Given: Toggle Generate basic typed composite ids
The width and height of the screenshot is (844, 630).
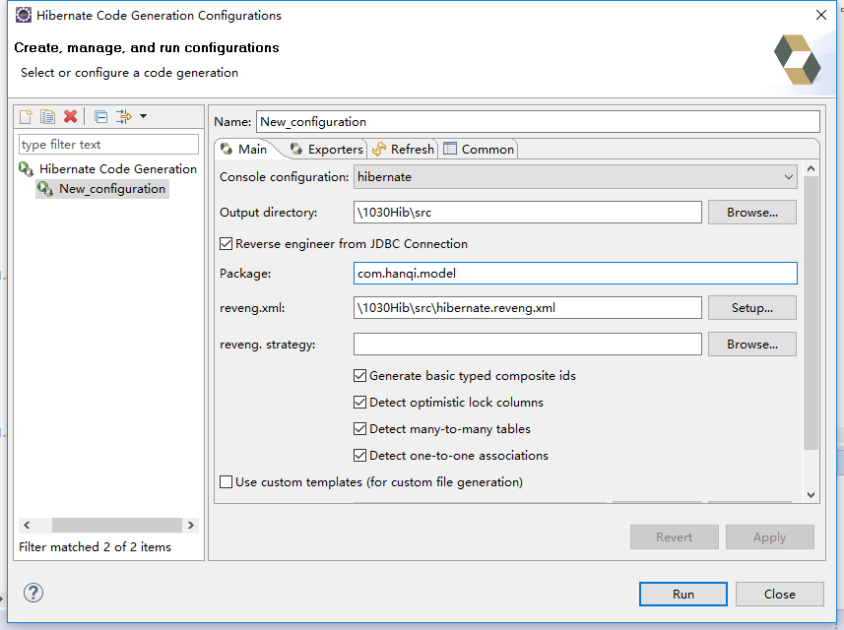Looking at the screenshot, I should pos(360,375).
